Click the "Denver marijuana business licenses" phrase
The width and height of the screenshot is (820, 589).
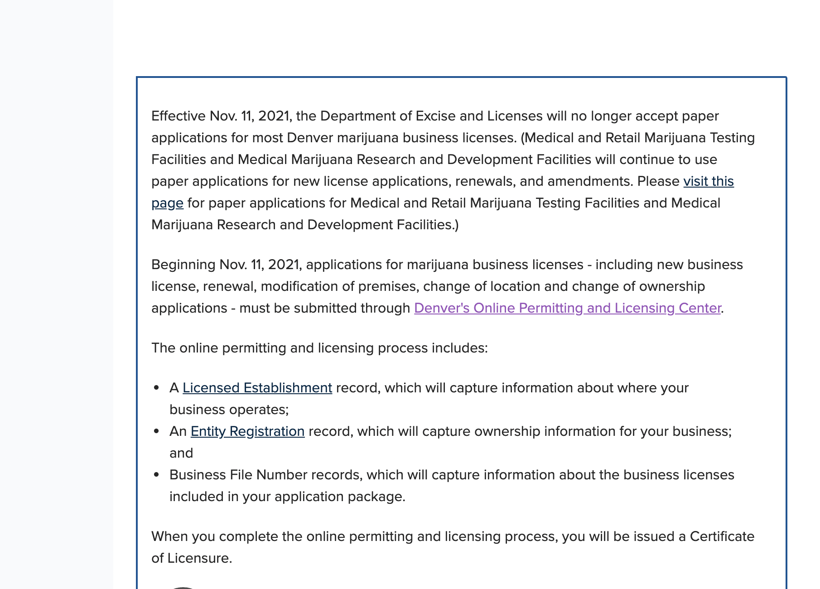(401, 138)
